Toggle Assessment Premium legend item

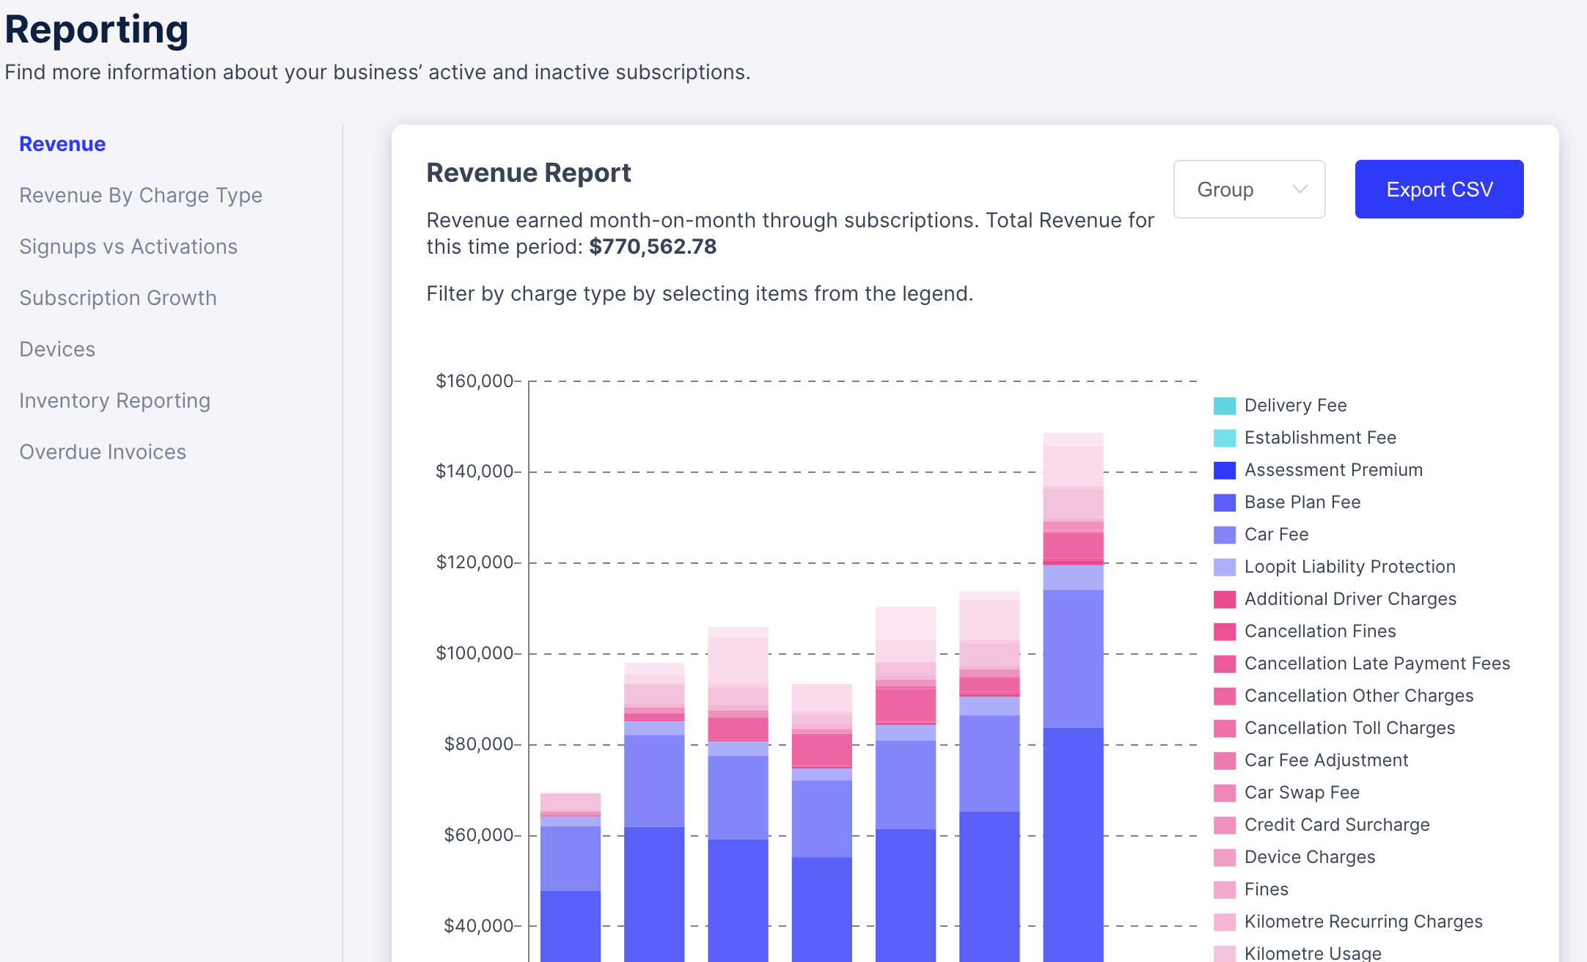tap(1333, 470)
